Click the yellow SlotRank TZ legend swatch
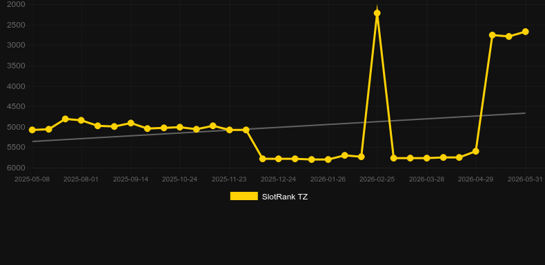 [244, 196]
